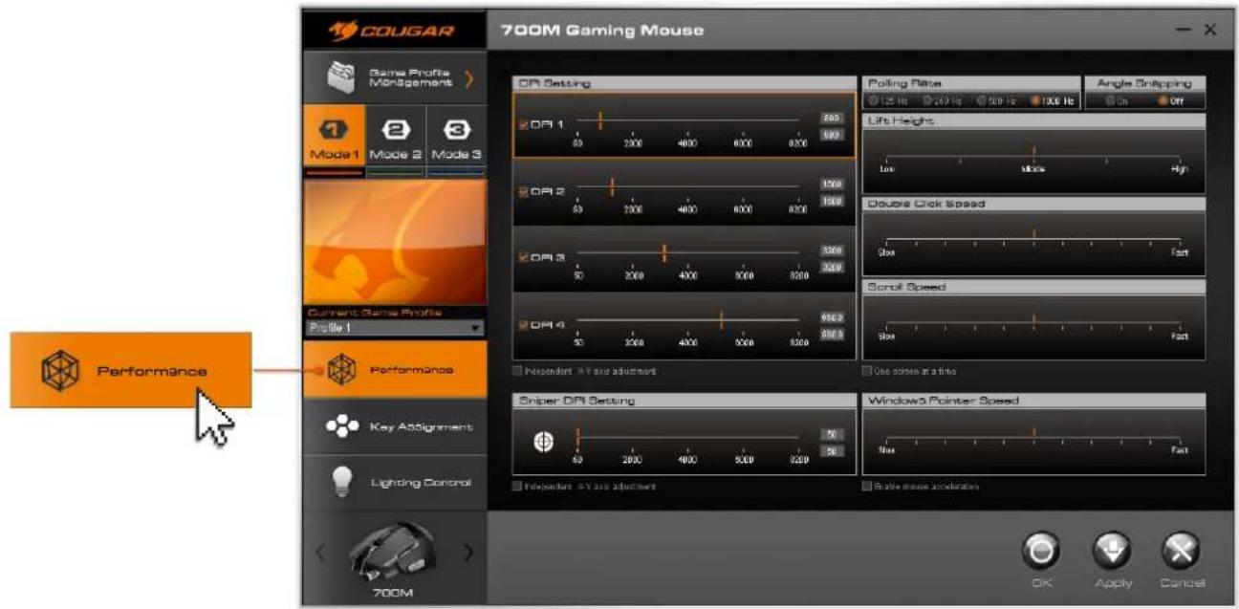Click the lower value box of DPI 4

click(831, 335)
